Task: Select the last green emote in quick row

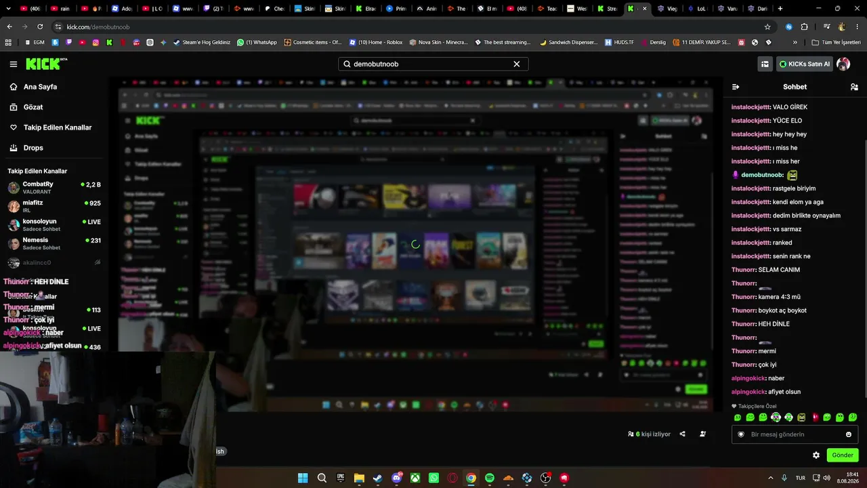Action: [853, 418]
